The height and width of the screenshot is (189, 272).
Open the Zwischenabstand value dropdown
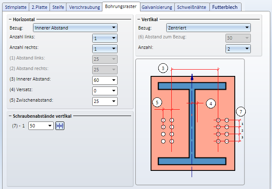click(105, 101)
